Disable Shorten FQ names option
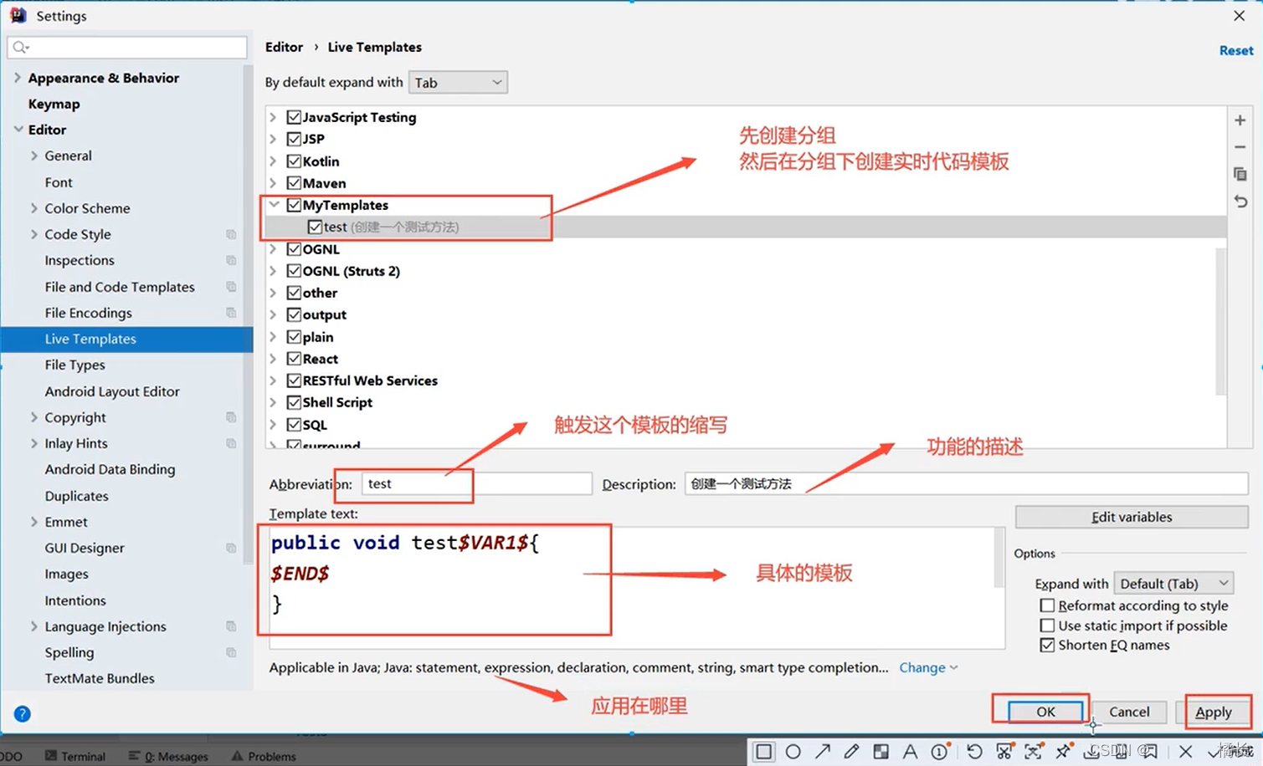Screen dimensions: 1263x766 pyautogui.click(x=1047, y=645)
